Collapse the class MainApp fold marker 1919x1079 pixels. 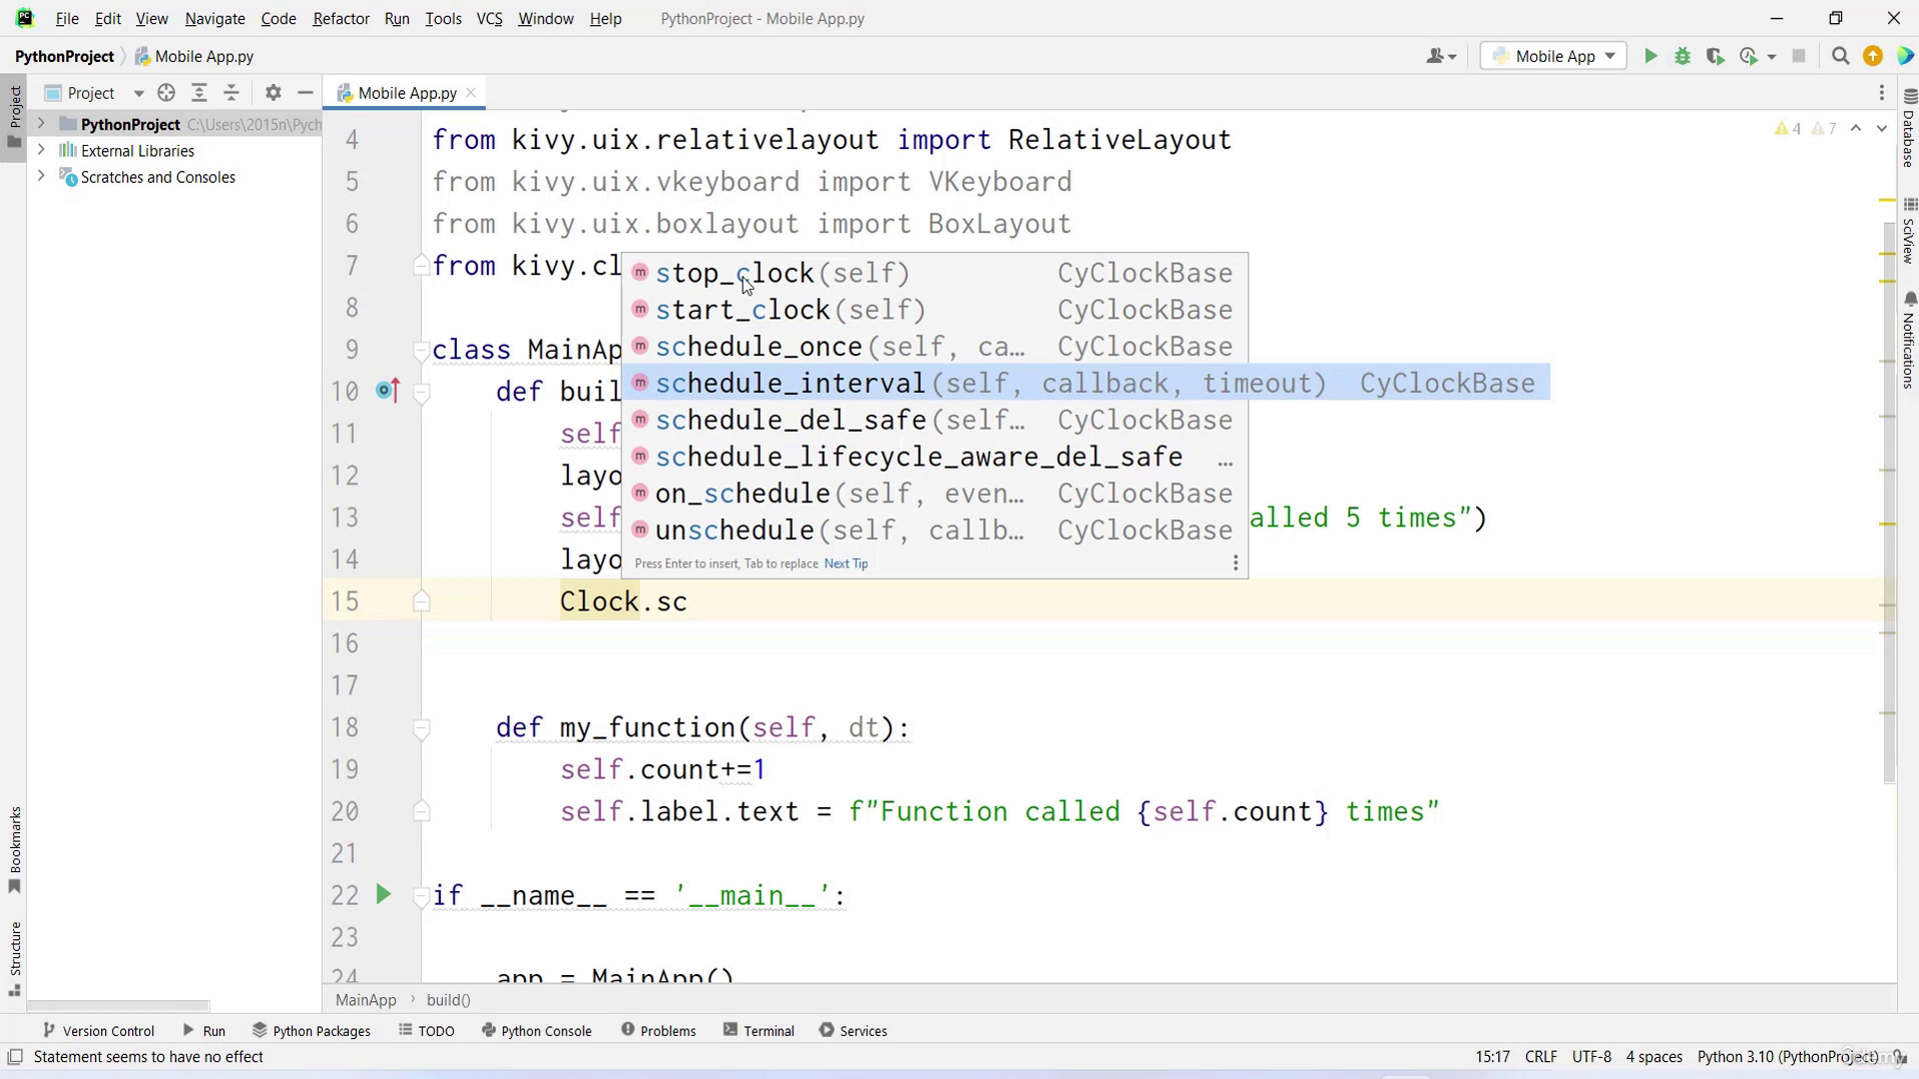click(x=422, y=350)
